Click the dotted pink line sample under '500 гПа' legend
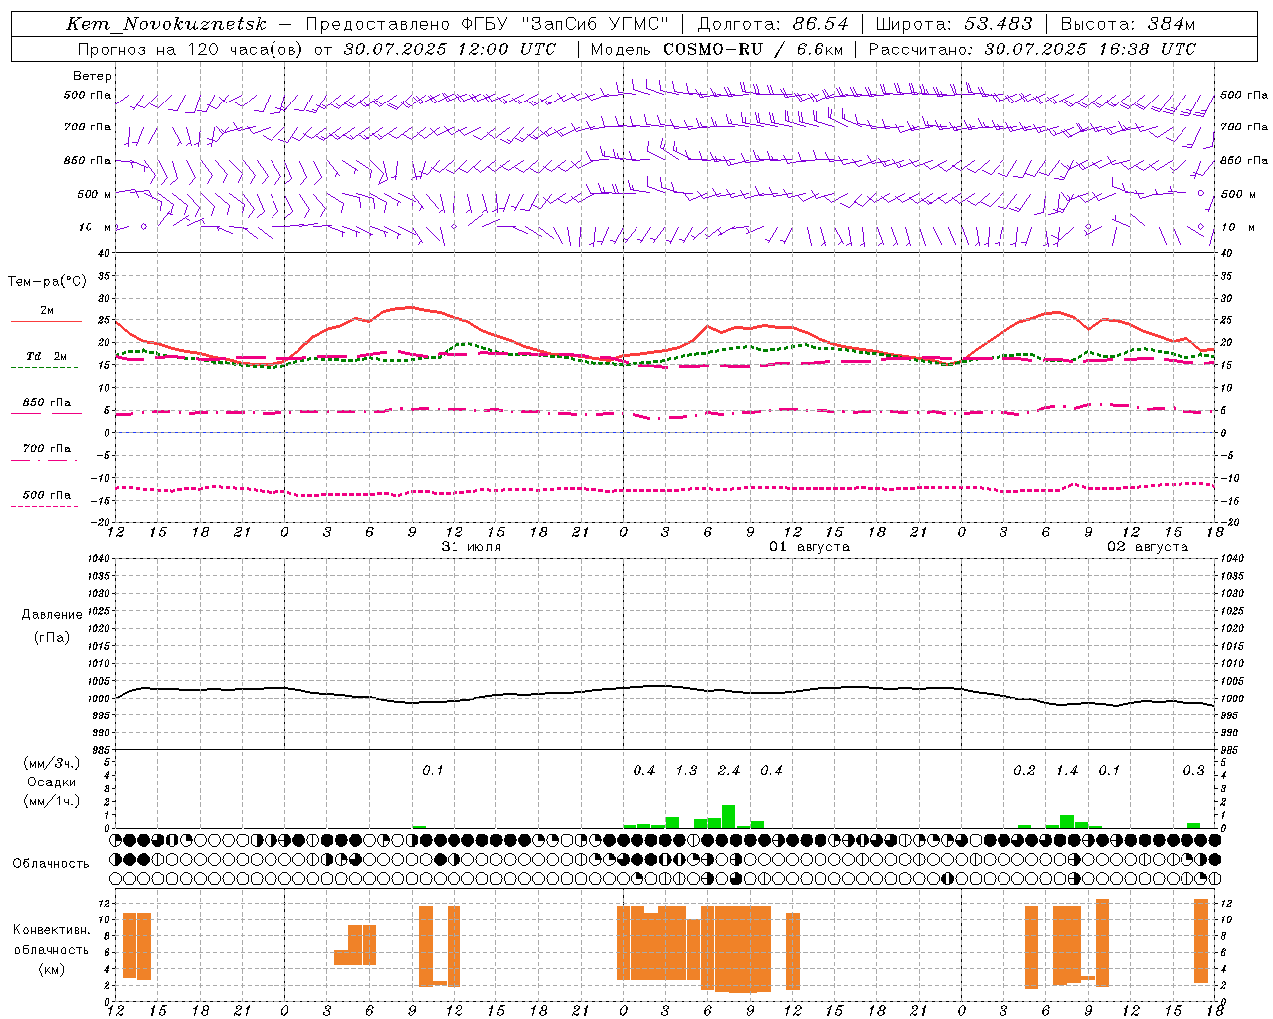The height and width of the screenshot is (1019, 1273). click(x=45, y=507)
